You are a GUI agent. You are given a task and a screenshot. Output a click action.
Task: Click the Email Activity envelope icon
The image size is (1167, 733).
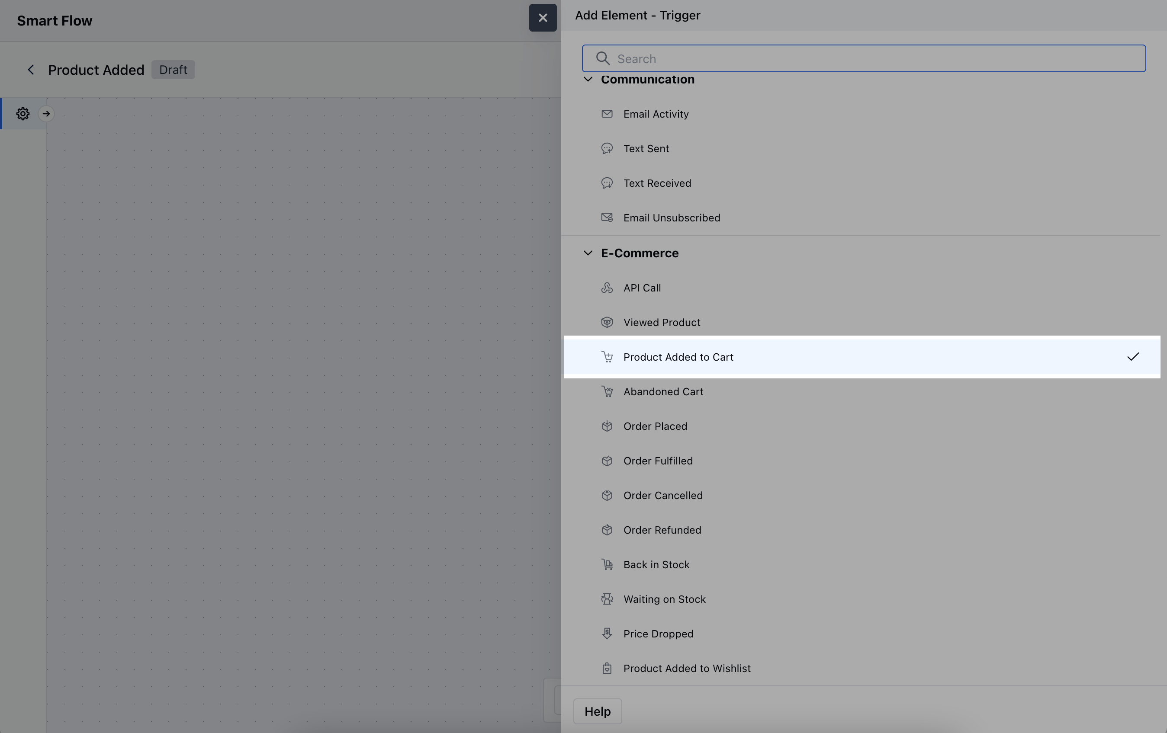click(x=607, y=114)
